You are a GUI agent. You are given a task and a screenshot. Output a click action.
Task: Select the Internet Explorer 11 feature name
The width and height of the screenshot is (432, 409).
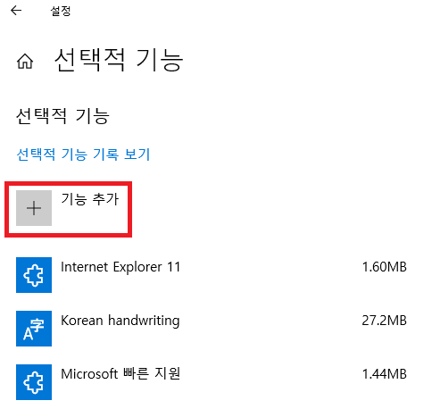point(120,267)
